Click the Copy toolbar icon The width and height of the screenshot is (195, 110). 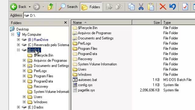131,7
